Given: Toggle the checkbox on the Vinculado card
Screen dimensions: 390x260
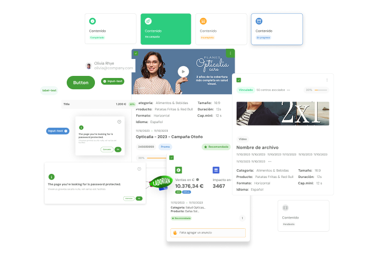Looking at the screenshot, I should (x=239, y=80).
